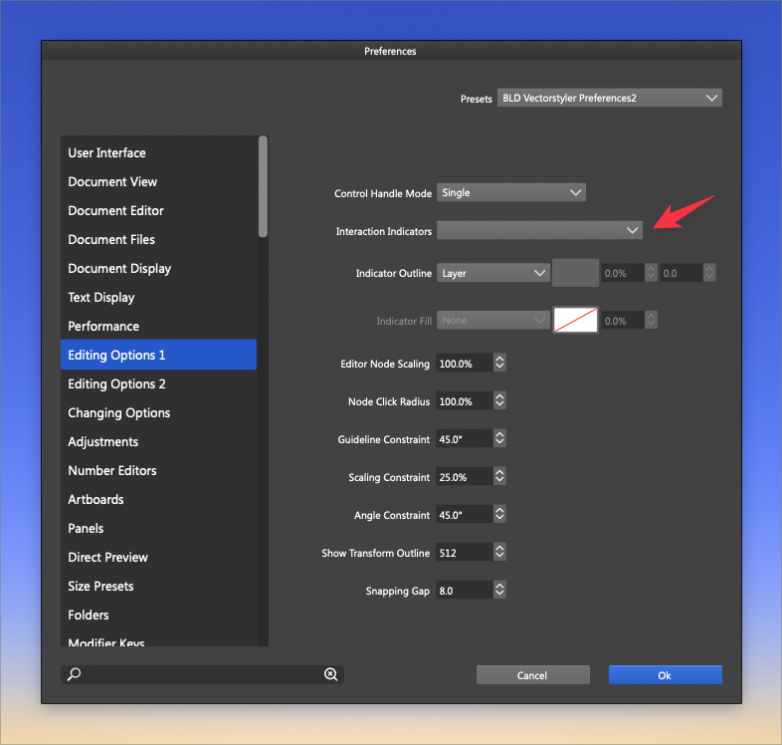The image size is (782, 745).
Task: Select Editing Options 2 category
Action: point(116,384)
